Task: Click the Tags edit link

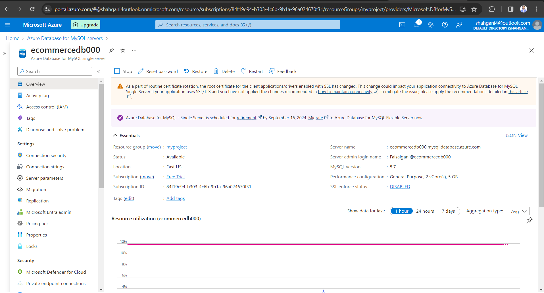Action: pyautogui.click(x=129, y=198)
